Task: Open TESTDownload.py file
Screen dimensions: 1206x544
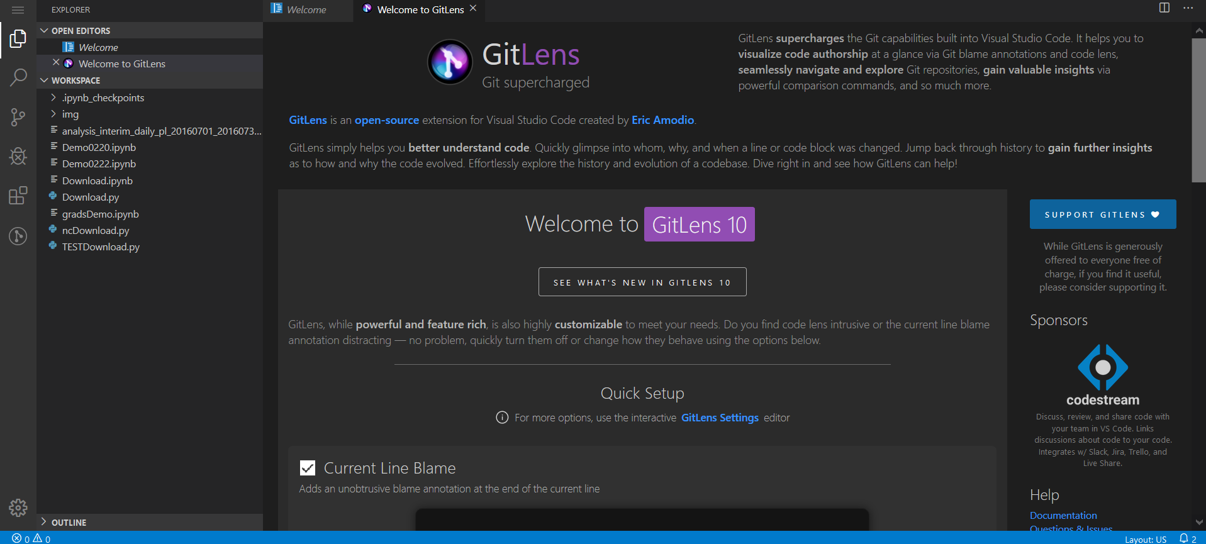Action: [150, 247]
